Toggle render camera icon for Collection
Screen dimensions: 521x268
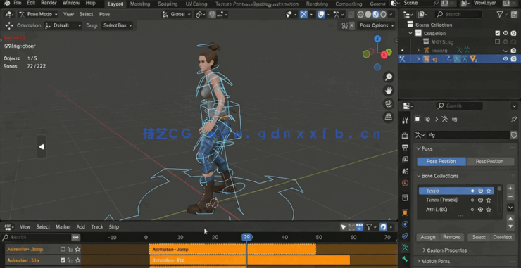coord(514,33)
